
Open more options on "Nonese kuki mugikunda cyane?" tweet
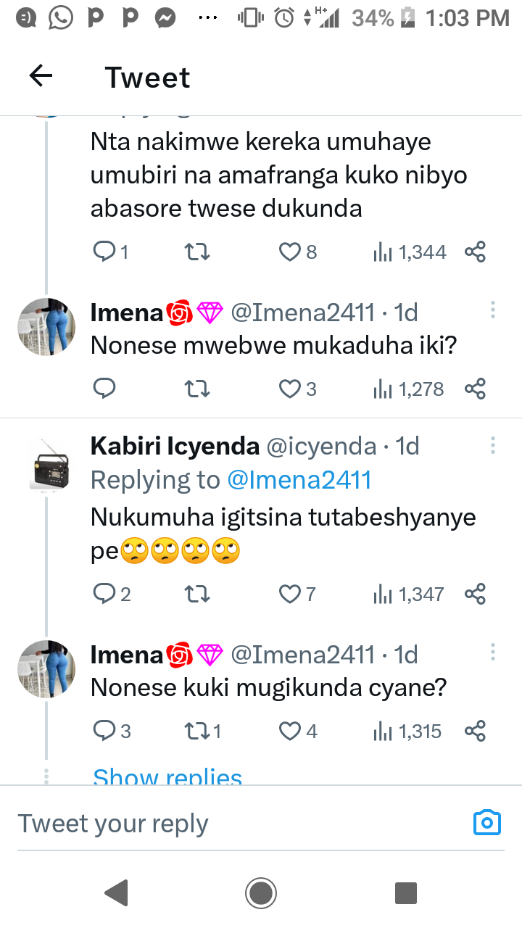(493, 652)
